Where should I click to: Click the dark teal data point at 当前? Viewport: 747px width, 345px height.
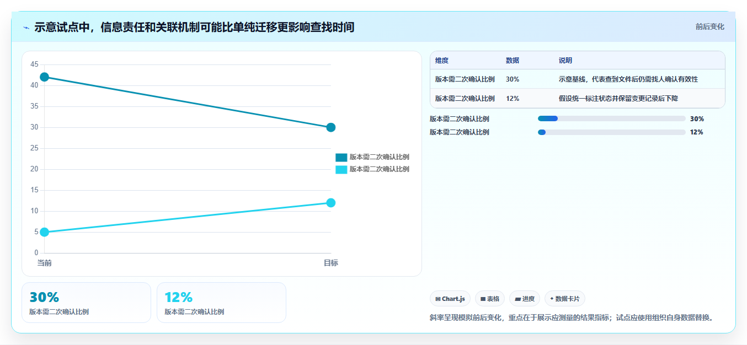click(45, 77)
